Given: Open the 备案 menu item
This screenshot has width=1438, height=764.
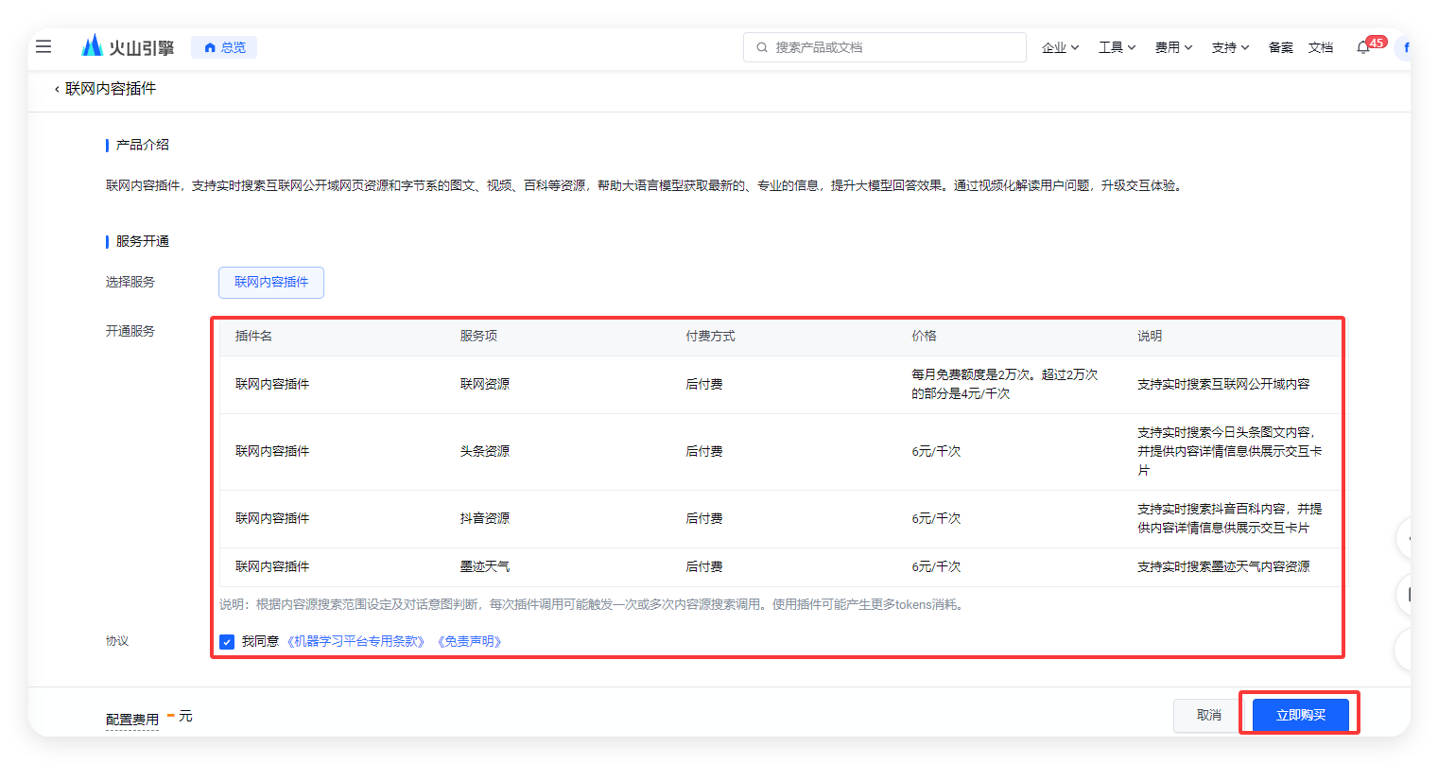Looking at the screenshot, I should pyautogui.click(x=1281, y=47).
